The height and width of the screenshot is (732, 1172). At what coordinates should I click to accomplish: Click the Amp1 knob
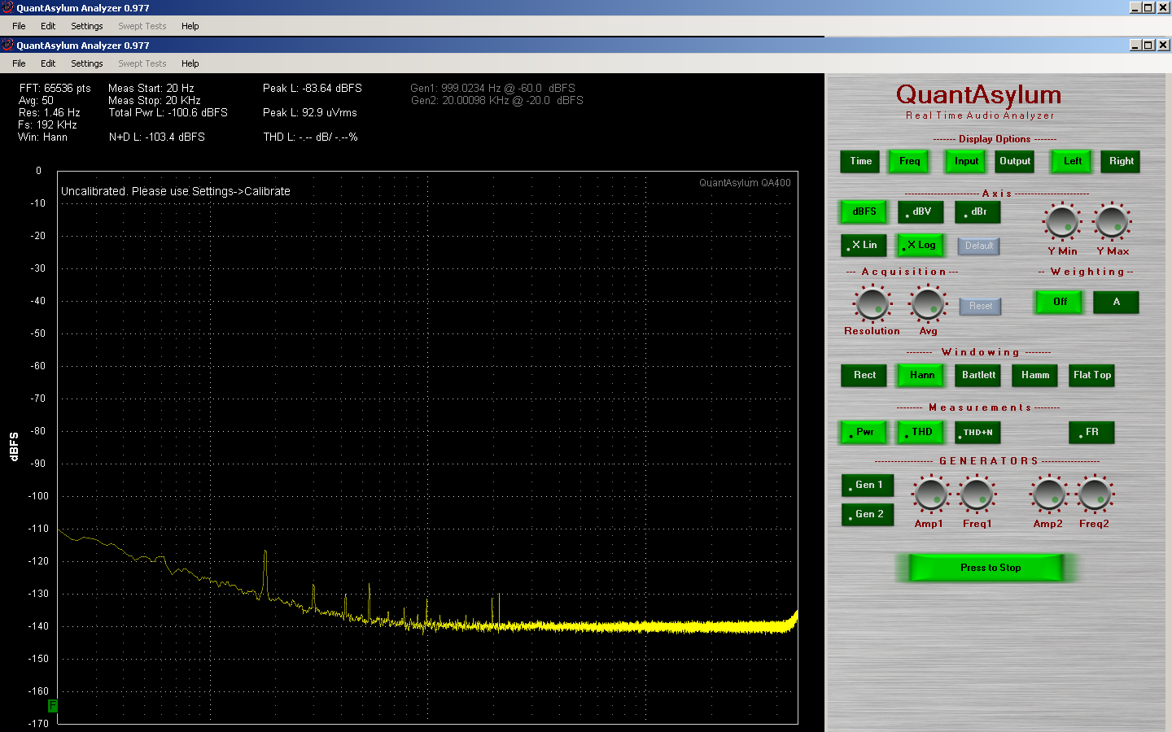tap(929, 495)
